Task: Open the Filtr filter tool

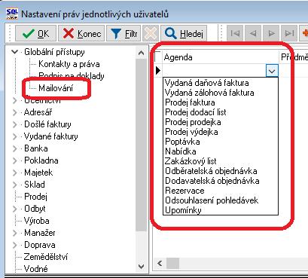Action: tap(124, 33)
